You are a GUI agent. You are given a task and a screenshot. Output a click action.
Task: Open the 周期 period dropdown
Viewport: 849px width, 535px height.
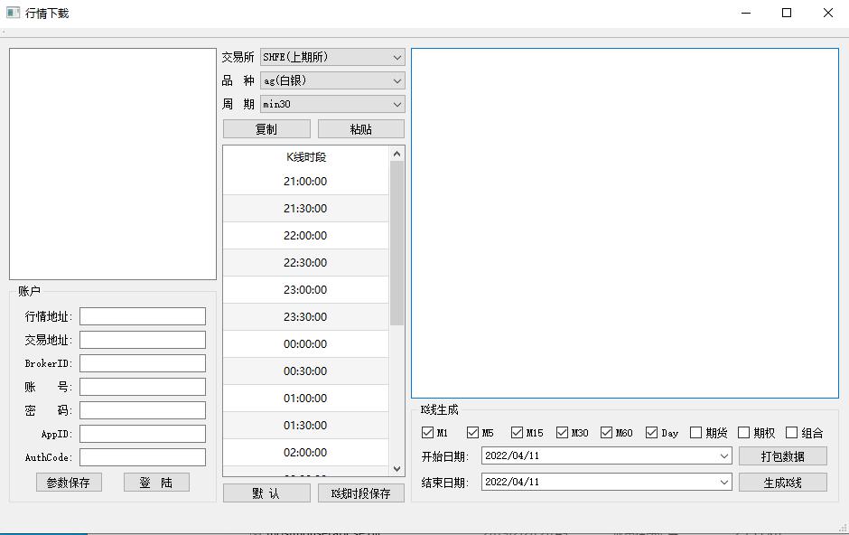(332, 104)
